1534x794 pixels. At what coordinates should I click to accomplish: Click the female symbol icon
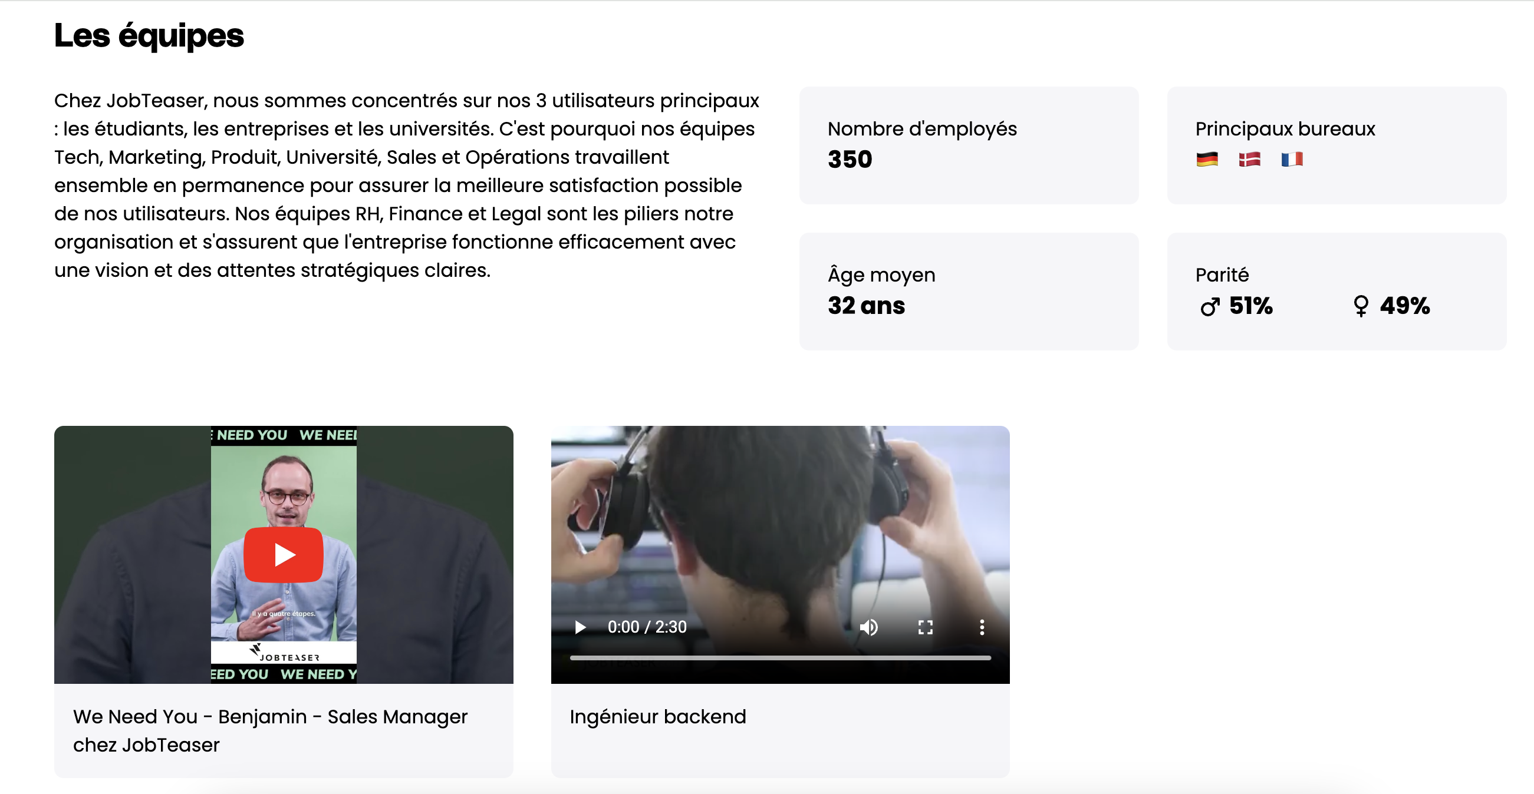coord(1361,307)
